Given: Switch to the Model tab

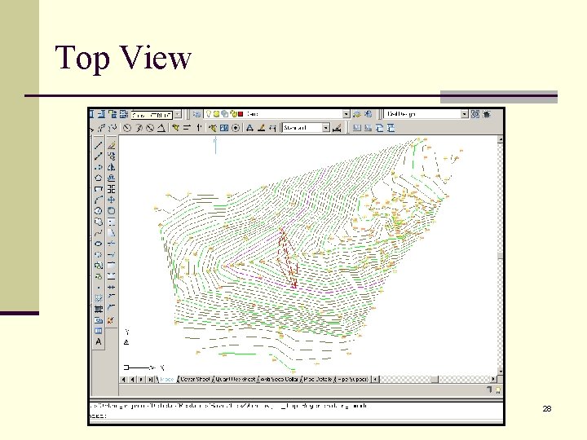Looking at the screenshot, I should (x=166, y=379).
